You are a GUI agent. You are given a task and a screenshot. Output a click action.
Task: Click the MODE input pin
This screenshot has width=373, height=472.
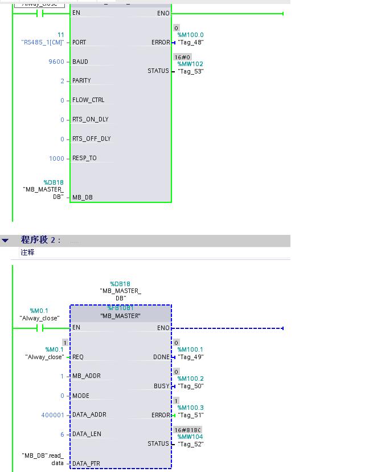pos(81,396)
